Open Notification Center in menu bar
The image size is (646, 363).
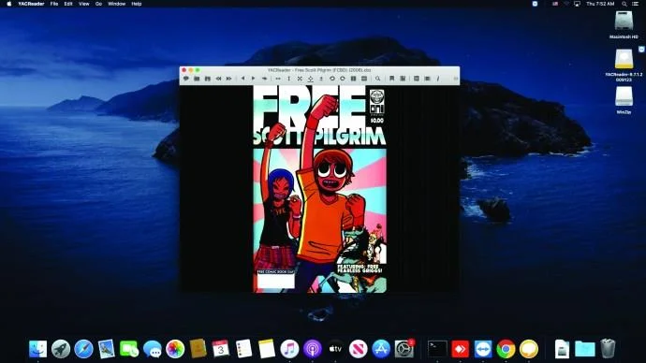(636, 4)
